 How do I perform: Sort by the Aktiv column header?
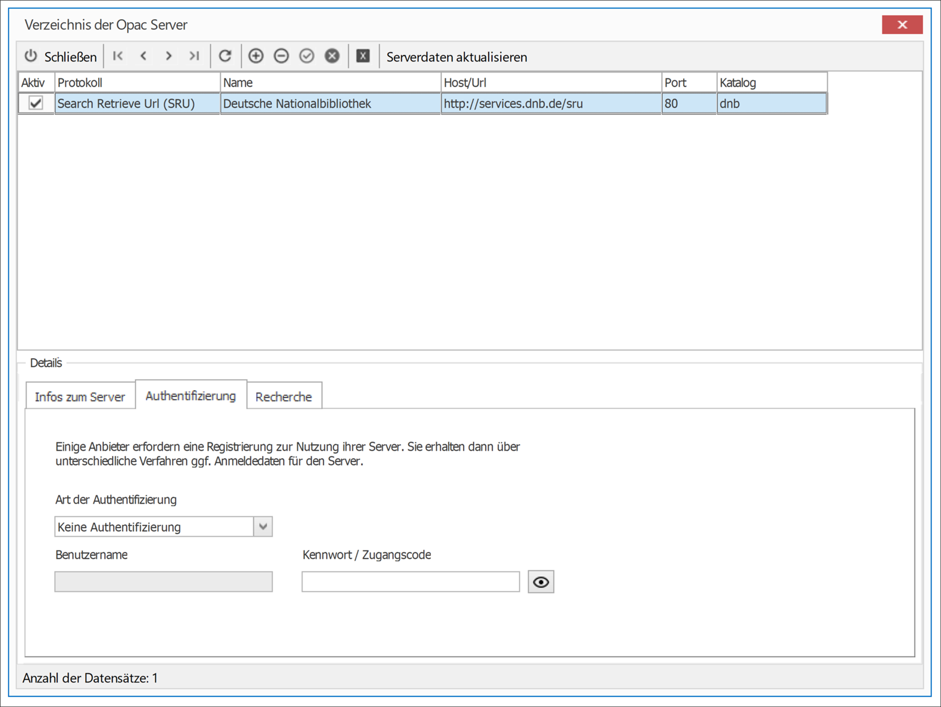37,82
